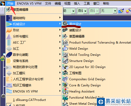
Task: Open the 开始 (Start) menu
Action: [10, 4]
